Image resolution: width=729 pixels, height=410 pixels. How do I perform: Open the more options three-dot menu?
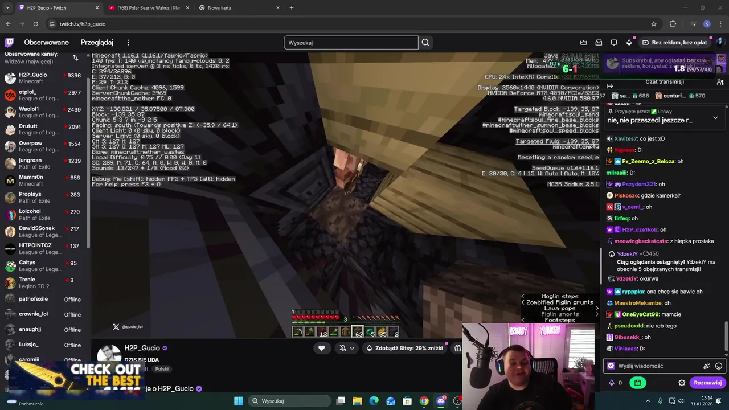pos(128,43)
